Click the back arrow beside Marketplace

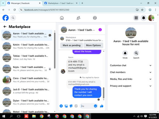[5, 27]
